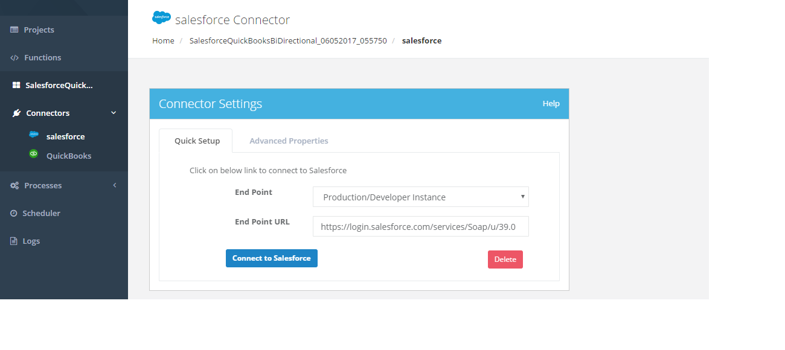This screenshot has height=350, width=785.
Task: Click the Scheduler clock icon
Action: [14, 214]
